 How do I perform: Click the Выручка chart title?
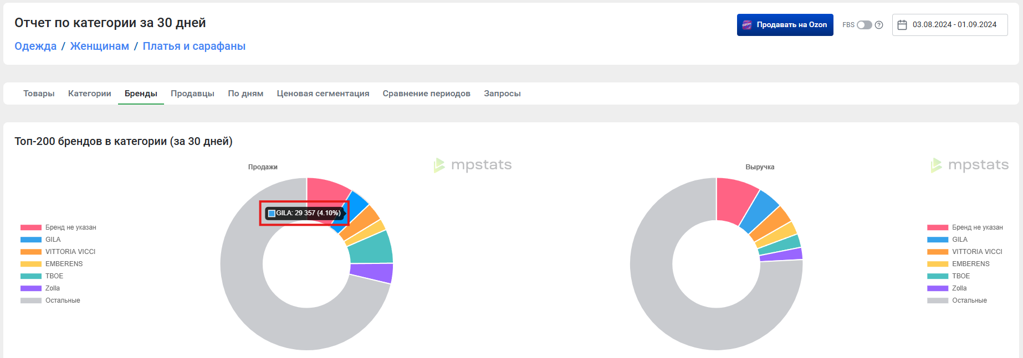[760, 167]
